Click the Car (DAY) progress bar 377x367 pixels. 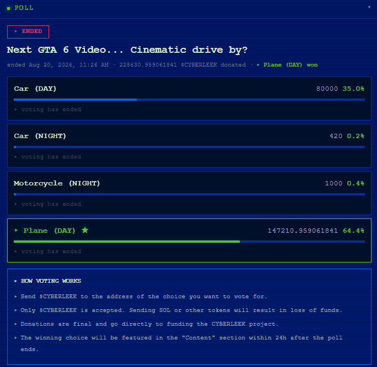(189, 100)
